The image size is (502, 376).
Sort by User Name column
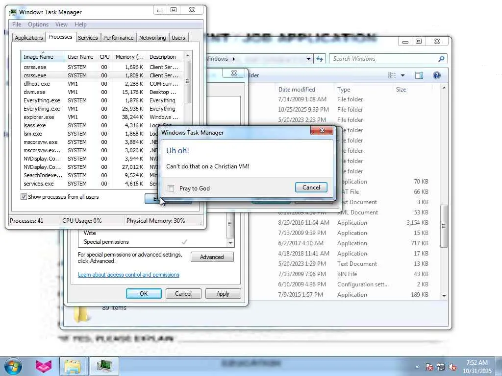click(x=80, y=57)
